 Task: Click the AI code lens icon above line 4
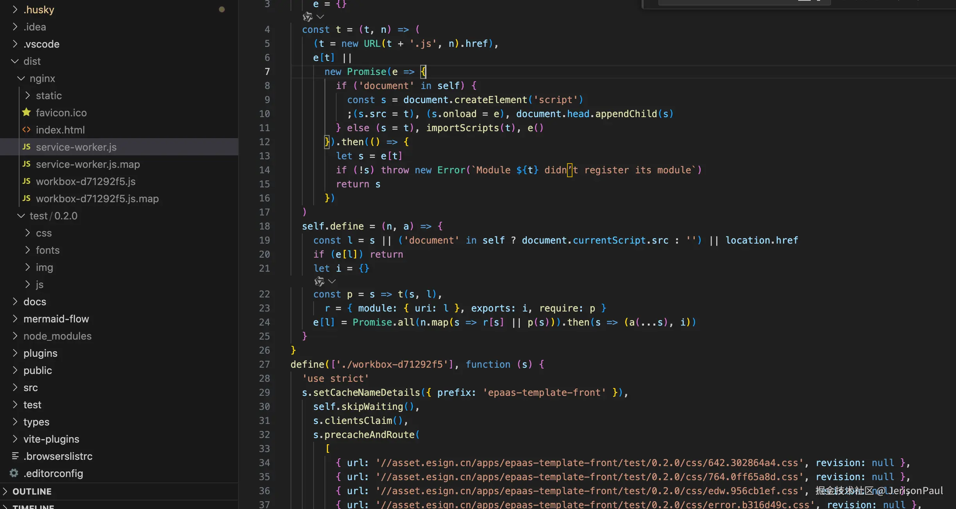click(x=307, y=17)
